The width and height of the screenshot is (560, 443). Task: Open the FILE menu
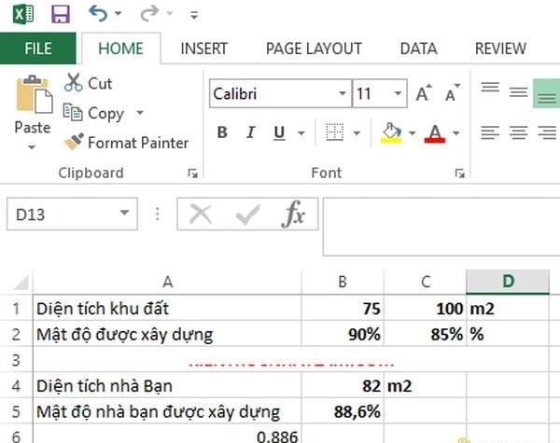(38, 49)
